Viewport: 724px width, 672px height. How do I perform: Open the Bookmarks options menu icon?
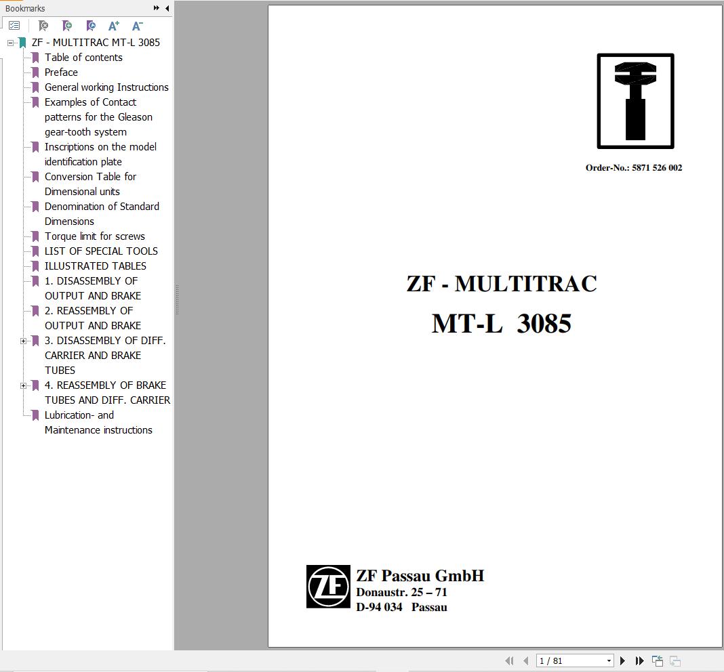click(x=15, y=25)
